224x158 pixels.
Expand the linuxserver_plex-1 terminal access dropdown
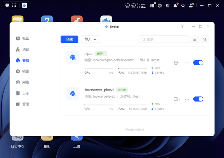(x=177, y=99)
